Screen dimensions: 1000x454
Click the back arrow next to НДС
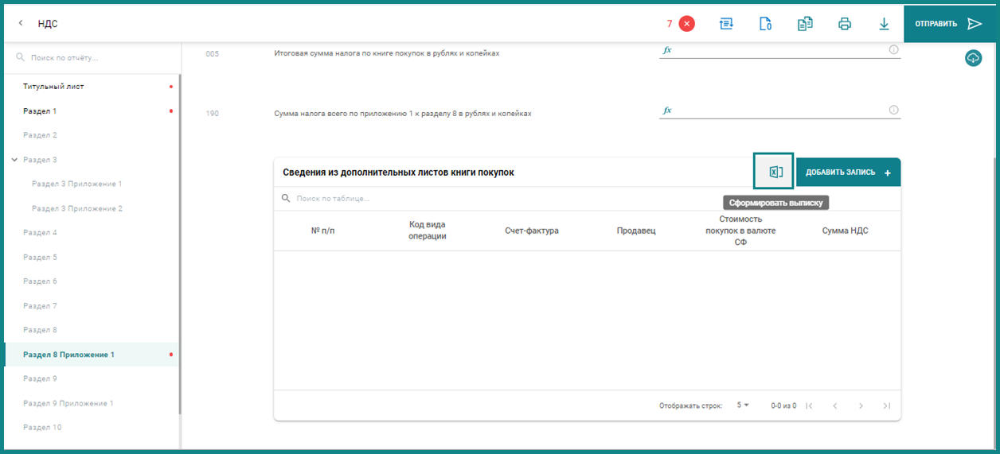(21, 24)
